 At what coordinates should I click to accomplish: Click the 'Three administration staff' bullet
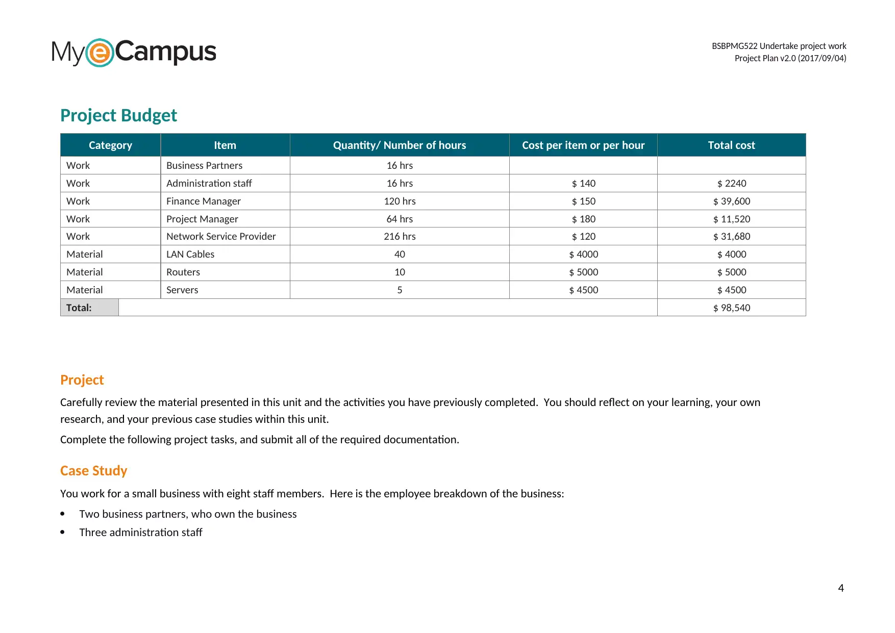pos(140,533)
